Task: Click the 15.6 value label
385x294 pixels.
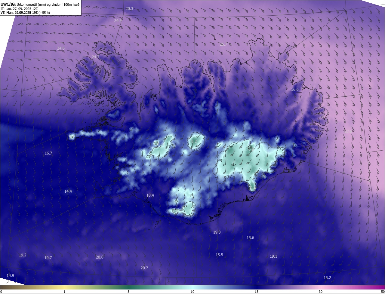Action: [250, 238]
